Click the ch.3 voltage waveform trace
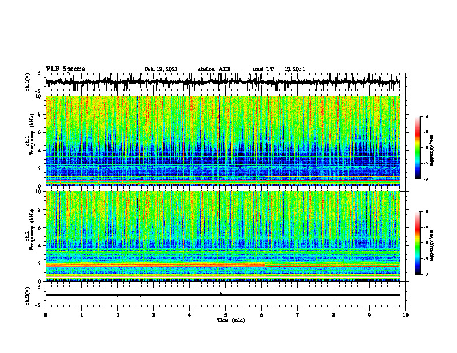Screen dimensions: 457x353 (x=223, y=295)
